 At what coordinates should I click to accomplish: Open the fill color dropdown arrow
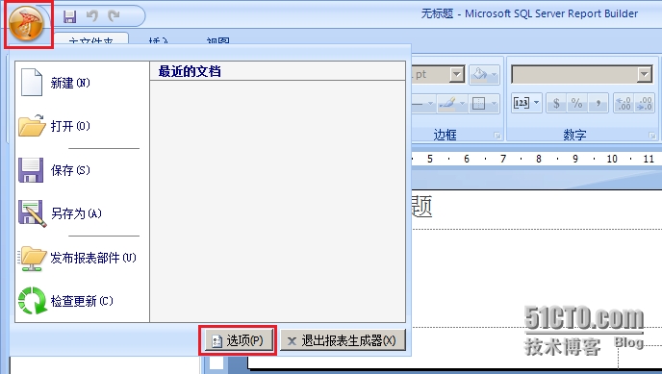pos(494,75)
